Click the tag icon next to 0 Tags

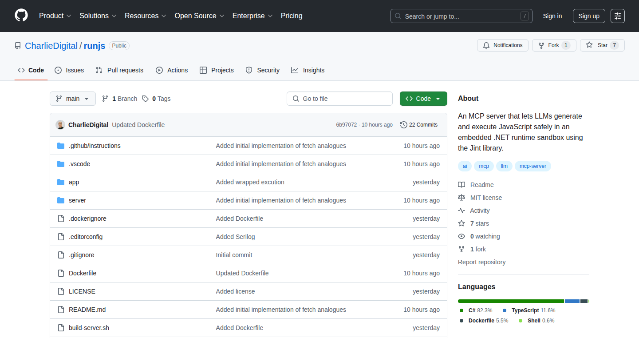coord(145,99)
